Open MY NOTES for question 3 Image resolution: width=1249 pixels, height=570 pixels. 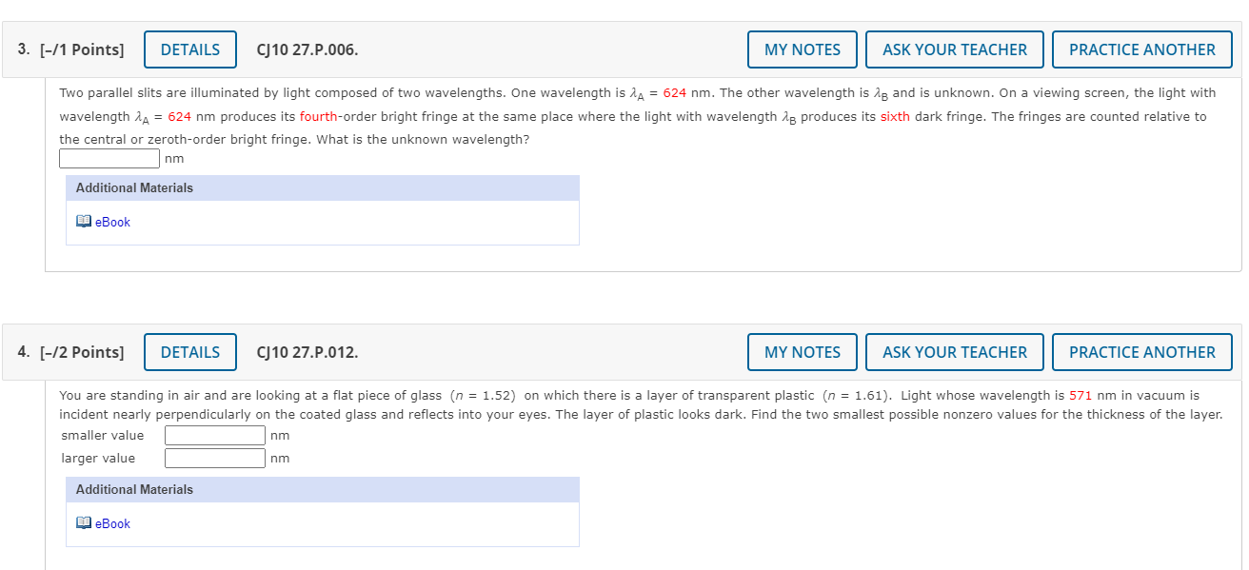[802, 49]
